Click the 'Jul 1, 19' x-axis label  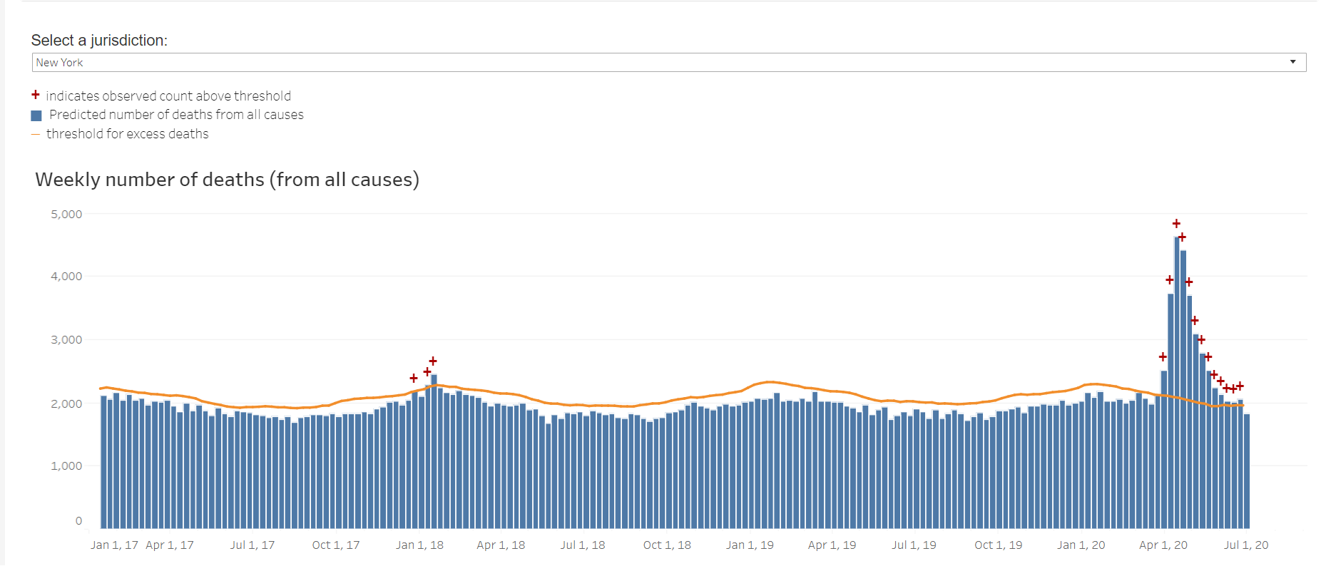click(x=914, y=545)
